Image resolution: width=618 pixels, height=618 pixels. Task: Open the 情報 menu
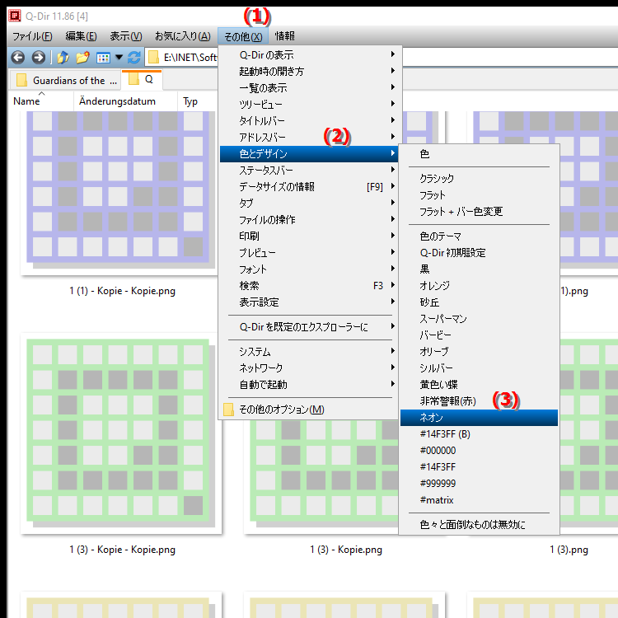click(x=284, y=36)
